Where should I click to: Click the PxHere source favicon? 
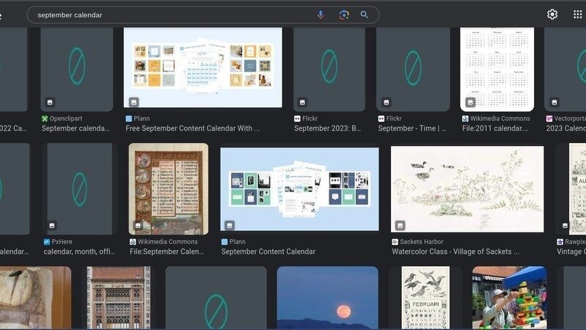(47, 241)
